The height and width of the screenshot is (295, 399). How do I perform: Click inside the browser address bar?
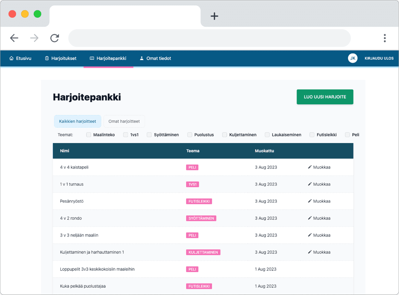coord(209,38)
